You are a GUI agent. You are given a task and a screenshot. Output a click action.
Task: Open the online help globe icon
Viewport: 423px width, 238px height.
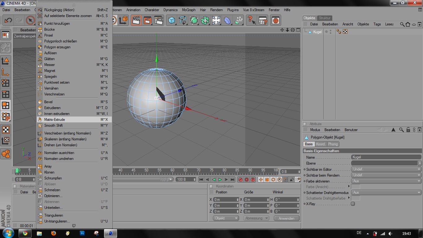click(x=275, y=20)
